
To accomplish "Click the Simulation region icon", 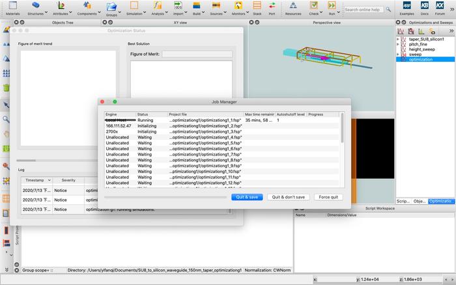I will [x=134, y=5].
